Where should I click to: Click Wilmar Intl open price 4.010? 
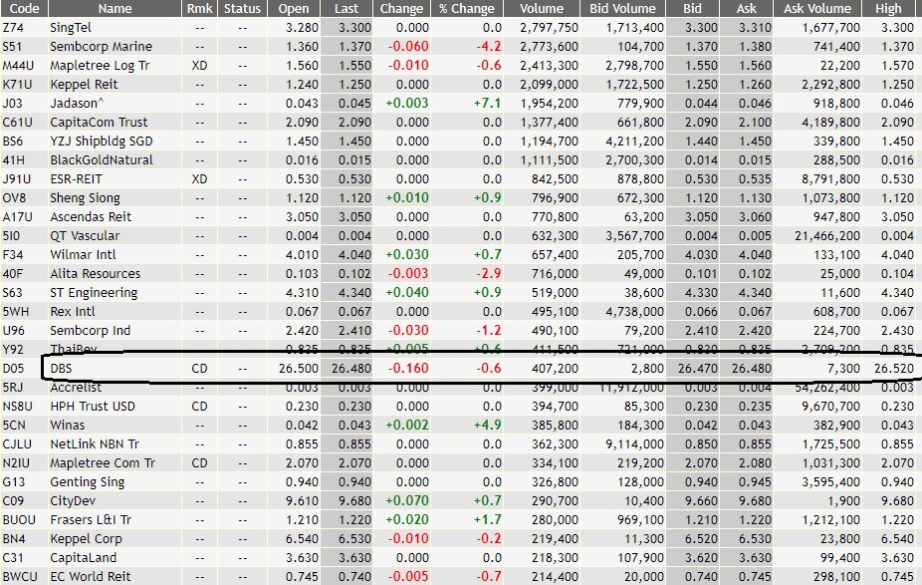point(302,255)
